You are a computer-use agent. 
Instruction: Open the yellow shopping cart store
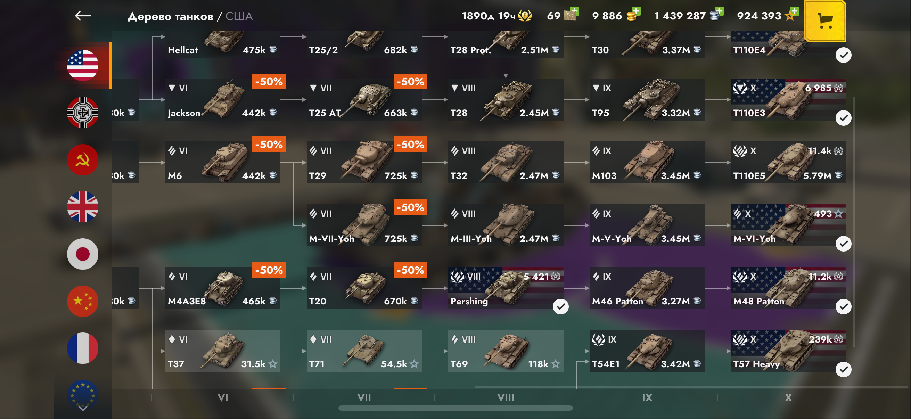click(x=826, y=20)
